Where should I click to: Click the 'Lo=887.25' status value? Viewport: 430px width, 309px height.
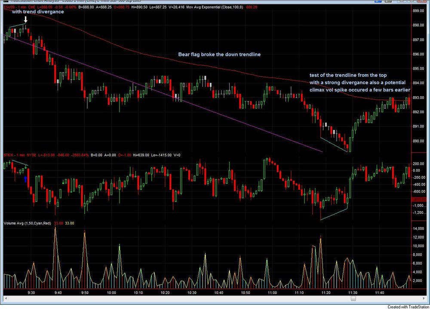(x=158, y=7)
